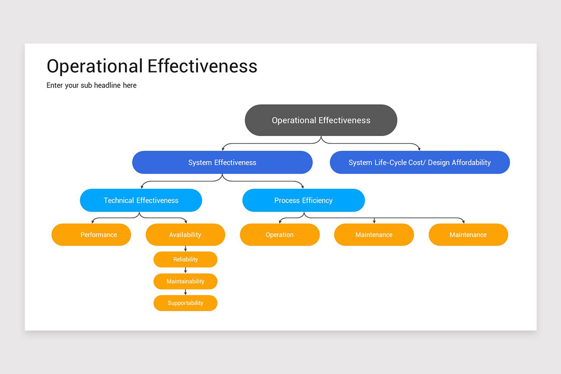This screenshot has height=374, width=561.
Task: Select the System Life-Cycle Cost/ Design Affordability node
Action: [419, 162]
